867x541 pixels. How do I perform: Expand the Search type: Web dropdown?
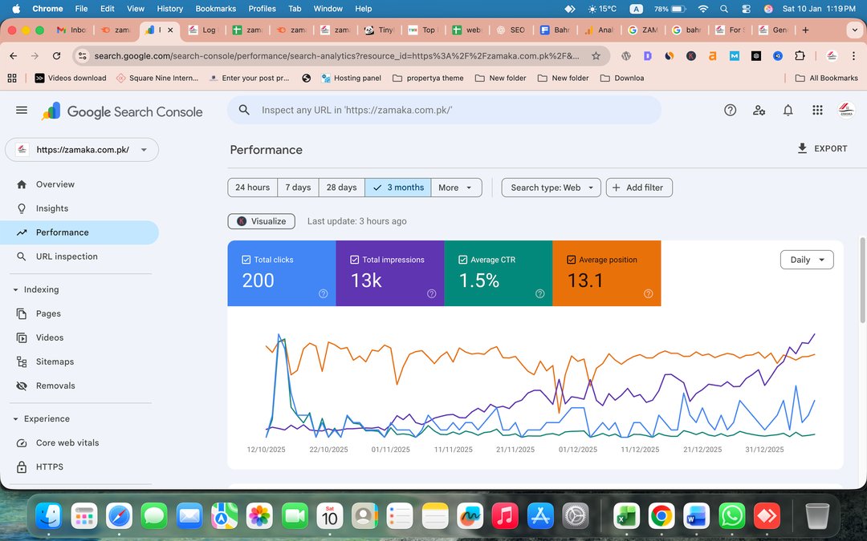point(551,188)
